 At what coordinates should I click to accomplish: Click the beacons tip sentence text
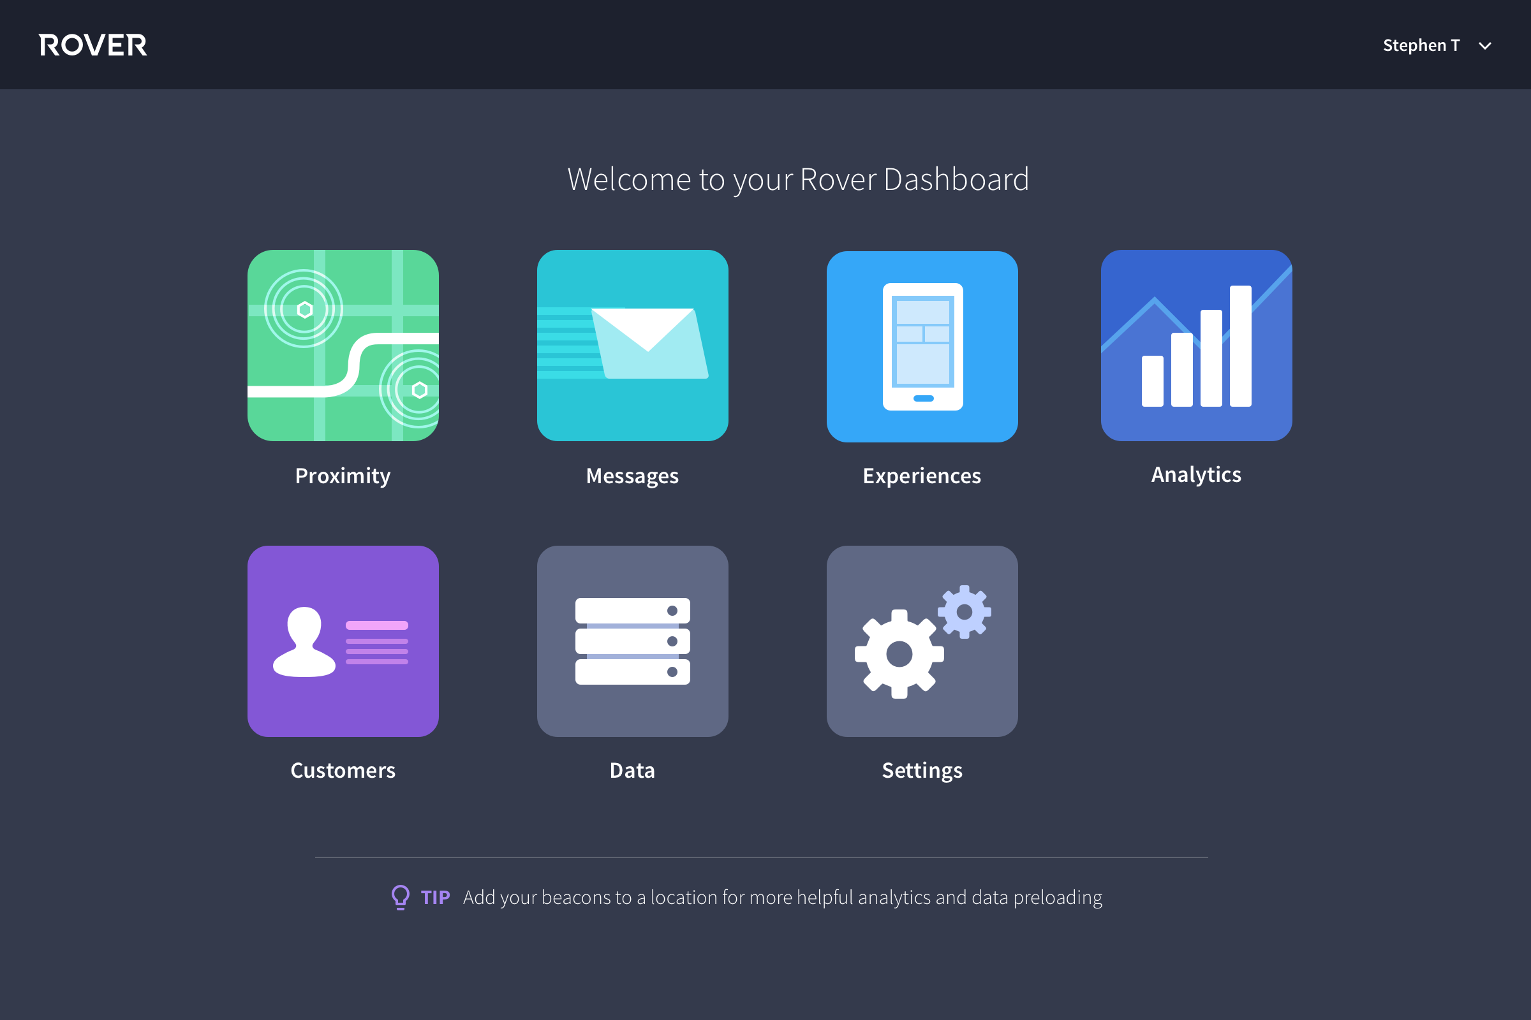click(x=783, y=897)
